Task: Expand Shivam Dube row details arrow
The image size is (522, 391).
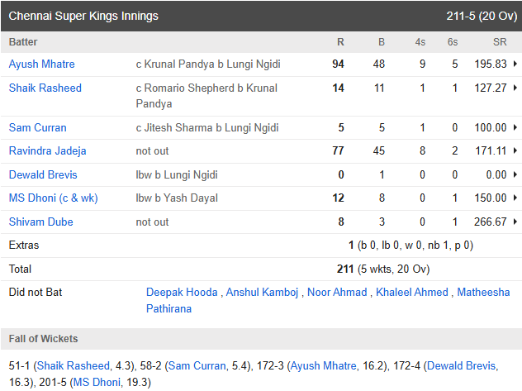Action: tap(515, 222)
